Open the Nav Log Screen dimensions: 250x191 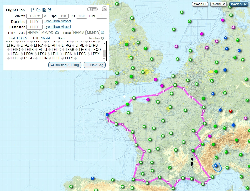pos(94,65)
